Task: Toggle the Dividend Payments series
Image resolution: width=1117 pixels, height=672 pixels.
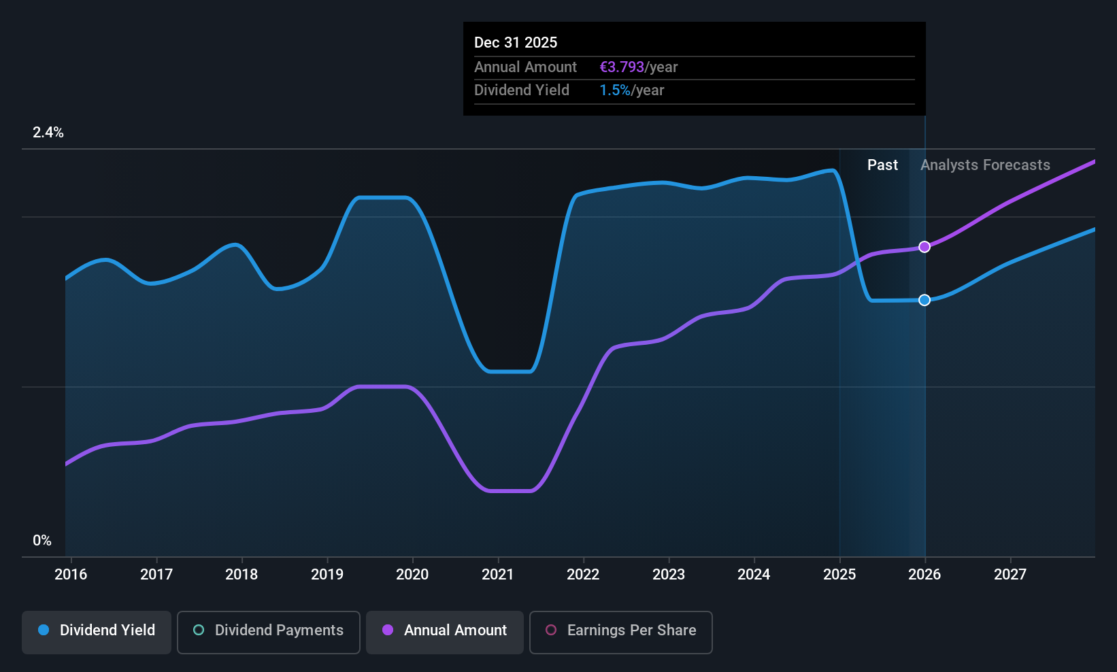Action: (269, 632)
